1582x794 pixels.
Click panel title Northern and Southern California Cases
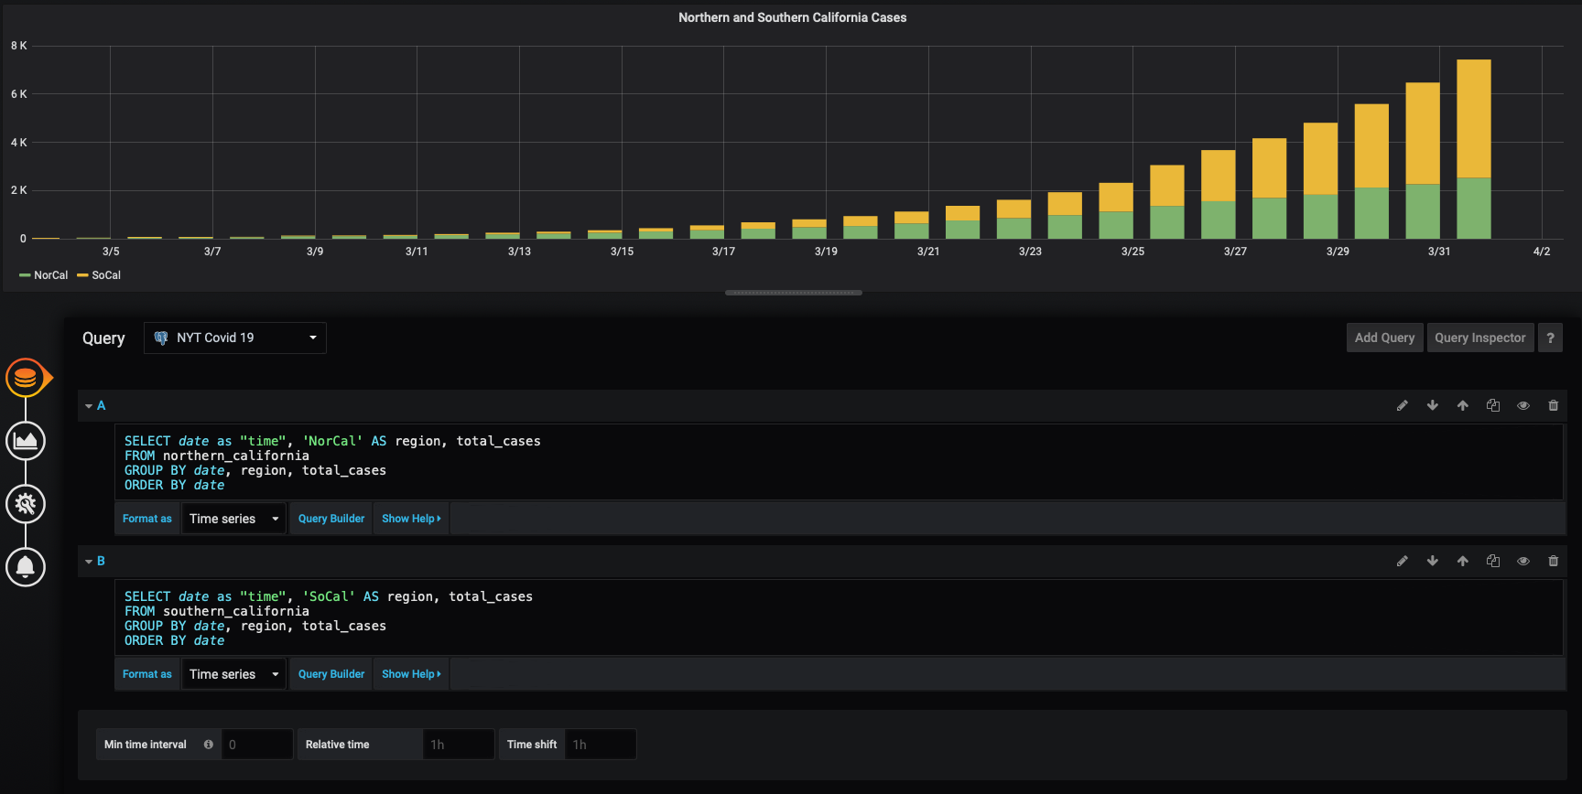point(793,17)
